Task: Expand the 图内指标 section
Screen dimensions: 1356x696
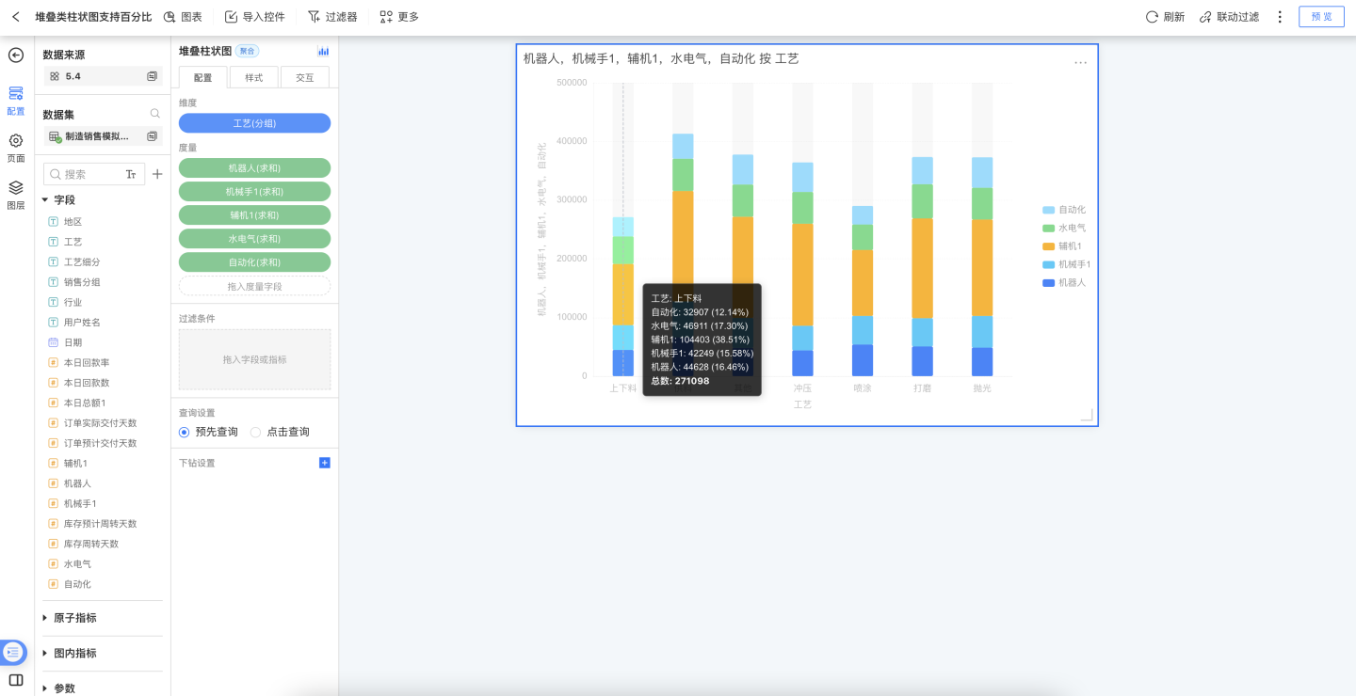Action: click(x=44, y=653)
